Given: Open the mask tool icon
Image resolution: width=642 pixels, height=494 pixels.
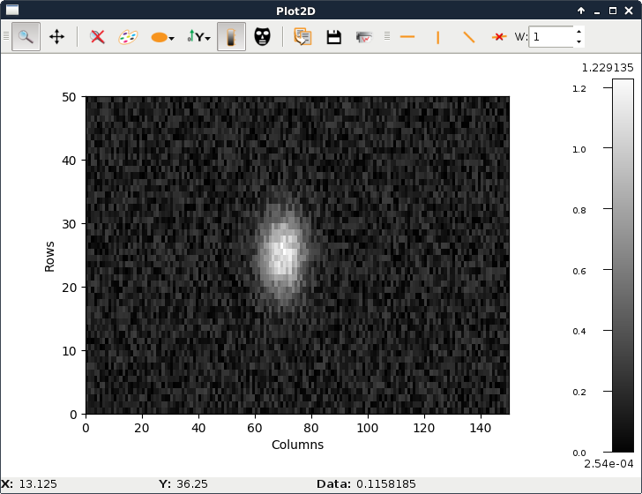Looking at the screenshot, I should pyautogui.click(x=262, y=37).
